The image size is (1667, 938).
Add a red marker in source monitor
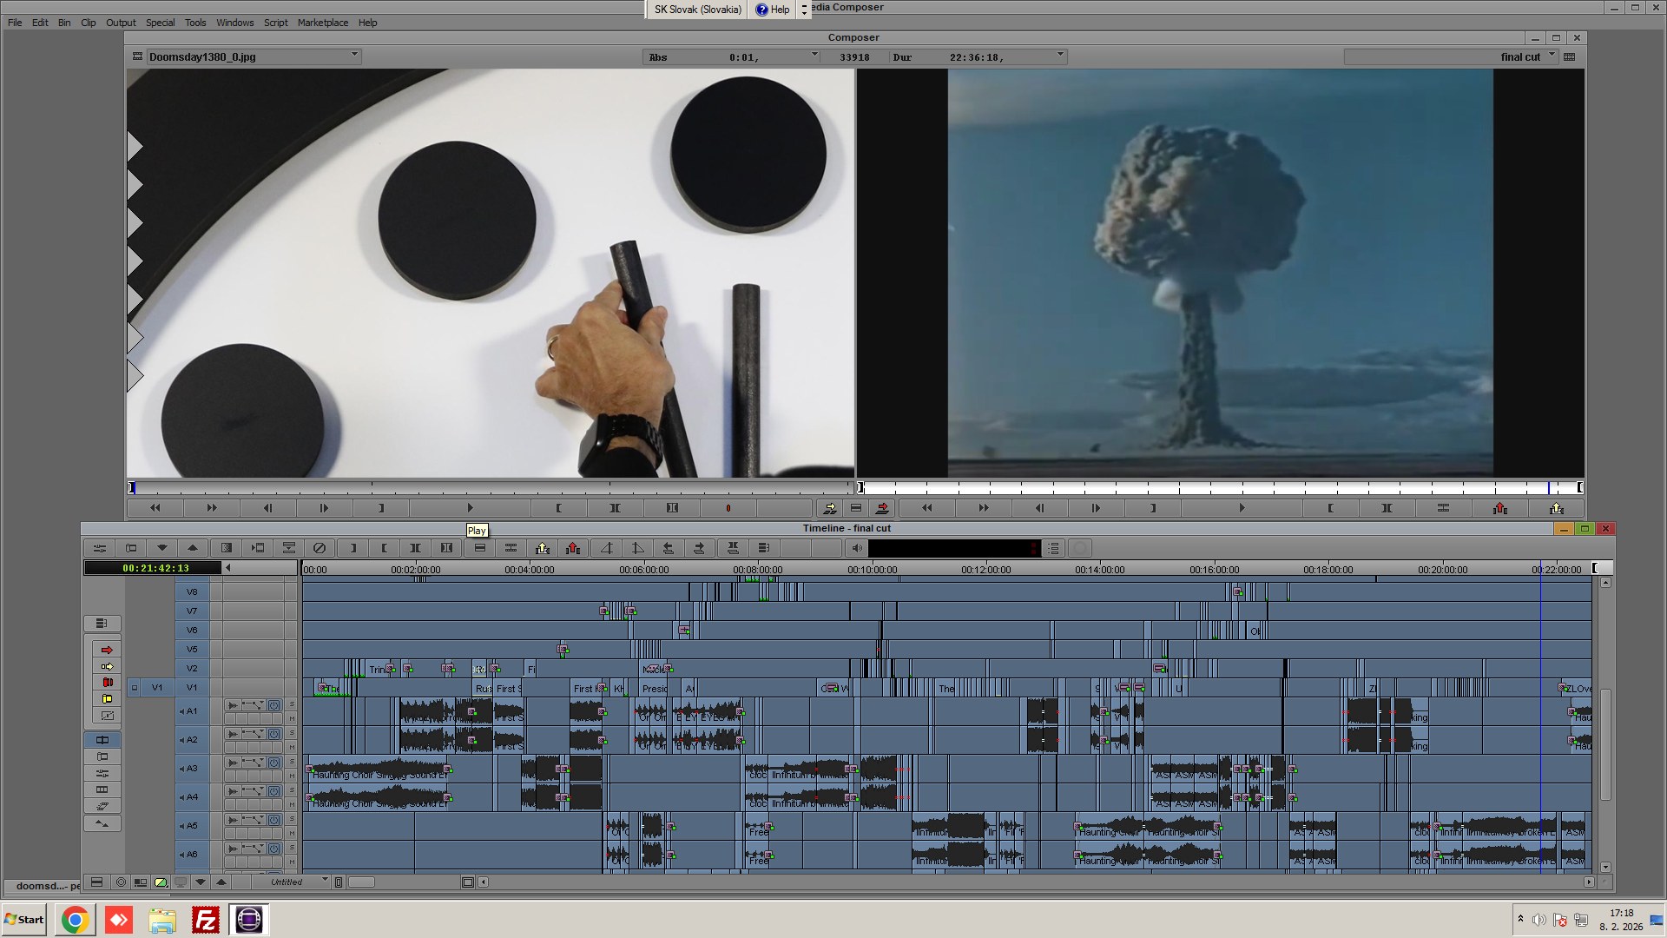(x=728, y=508)
